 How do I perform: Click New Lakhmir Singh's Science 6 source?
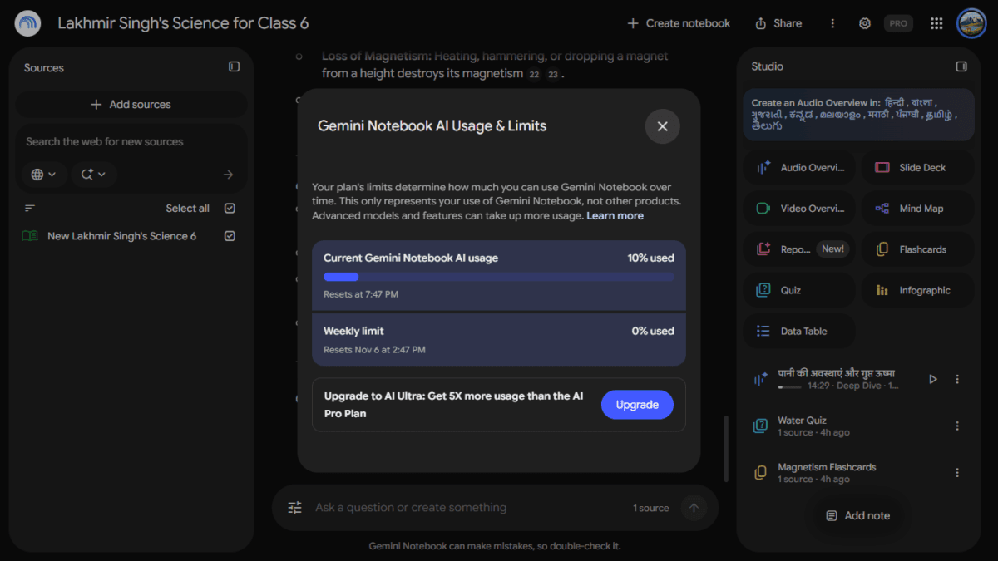121,236
